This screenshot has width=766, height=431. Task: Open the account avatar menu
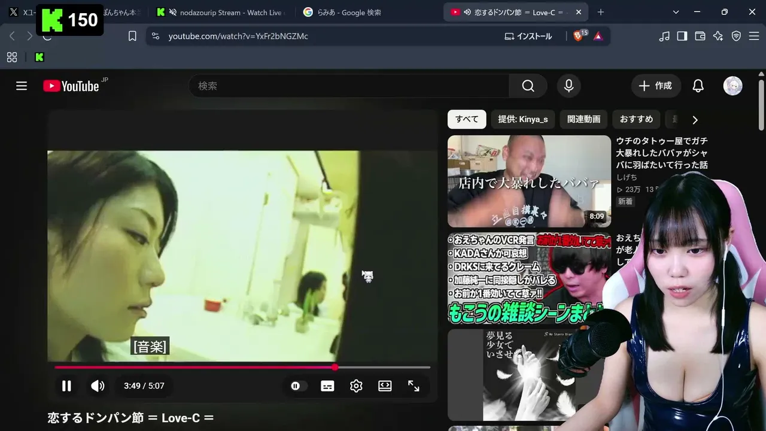[x=732, y=86]
